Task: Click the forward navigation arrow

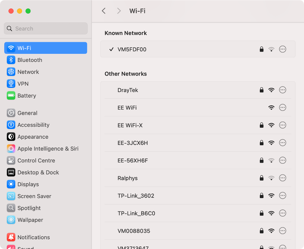Action: (119, 11)
